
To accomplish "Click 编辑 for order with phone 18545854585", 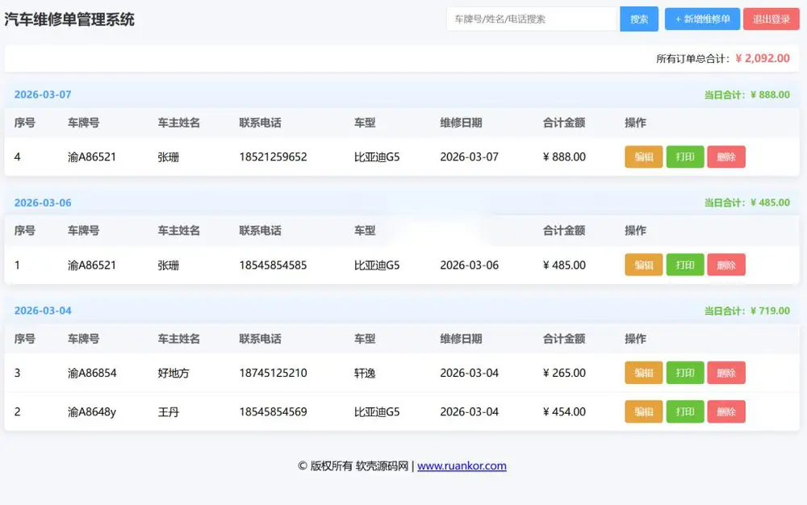I will (x=644, y=265).
